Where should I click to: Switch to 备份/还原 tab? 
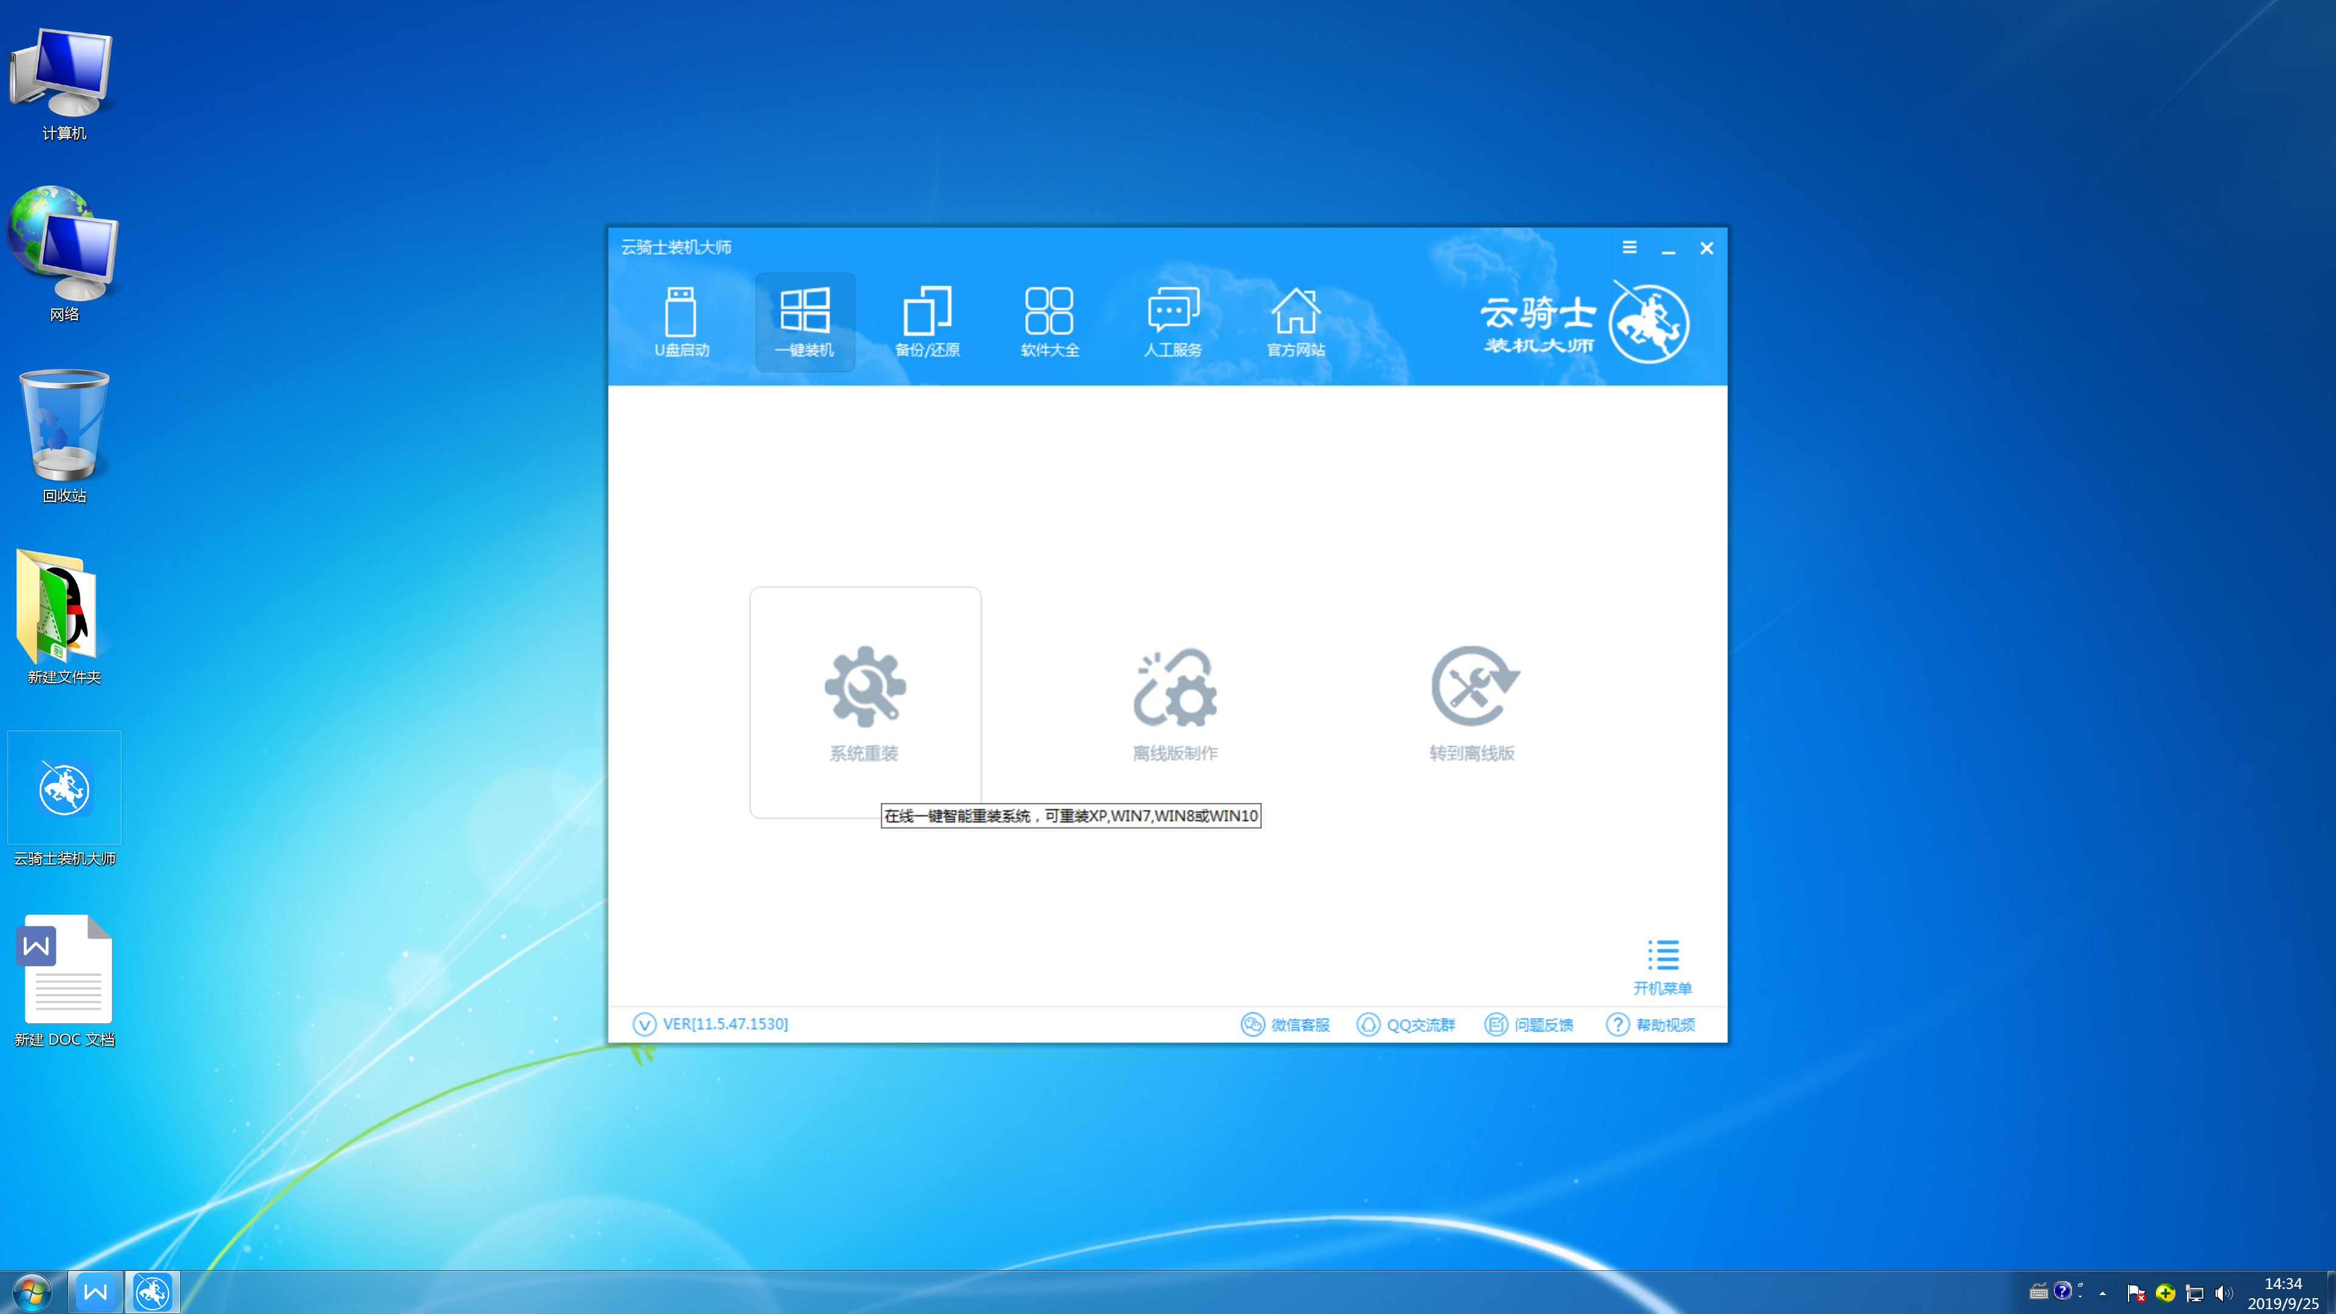coord(926,322)
